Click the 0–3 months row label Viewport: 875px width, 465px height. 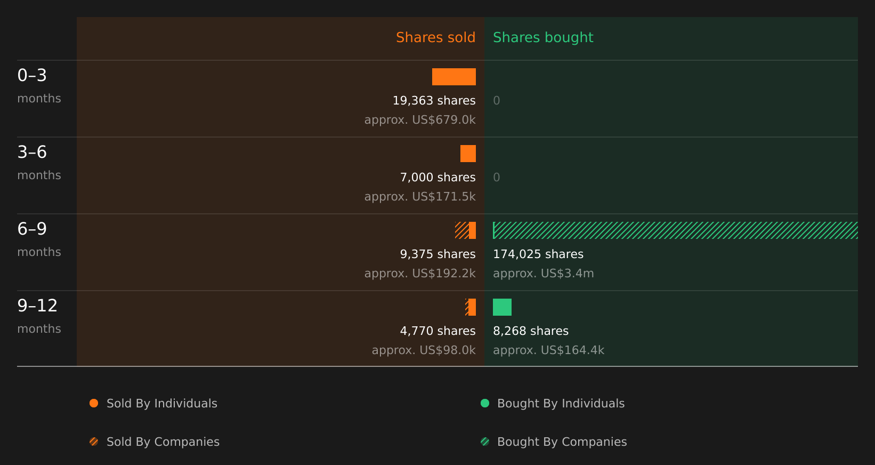[x=39, y=86]
